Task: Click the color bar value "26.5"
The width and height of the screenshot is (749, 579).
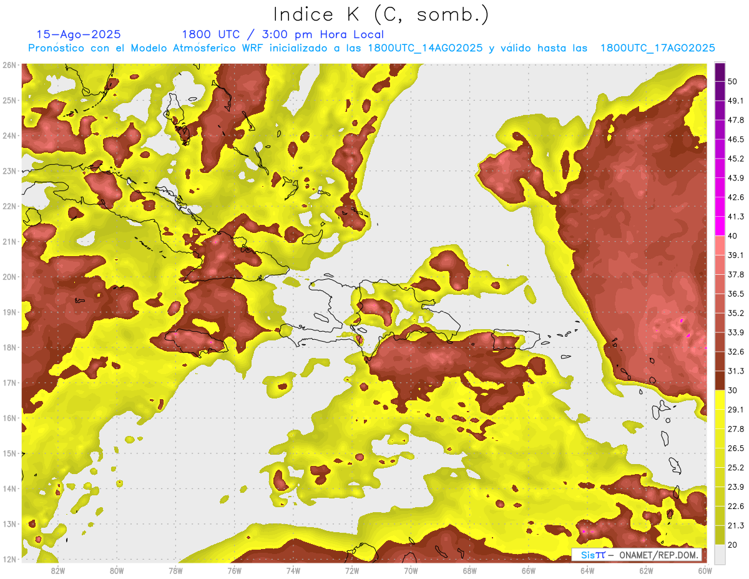Action: point(735,448)
